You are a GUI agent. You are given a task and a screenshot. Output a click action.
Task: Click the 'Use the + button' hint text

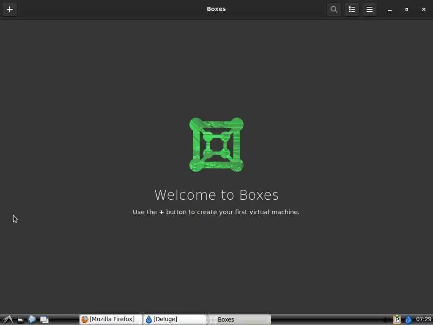pos(216,212)
